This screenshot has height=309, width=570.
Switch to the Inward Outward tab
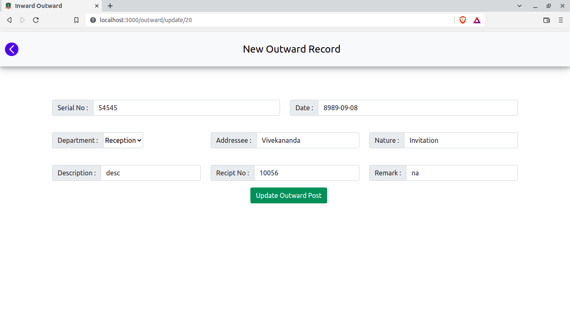point(46,6)
